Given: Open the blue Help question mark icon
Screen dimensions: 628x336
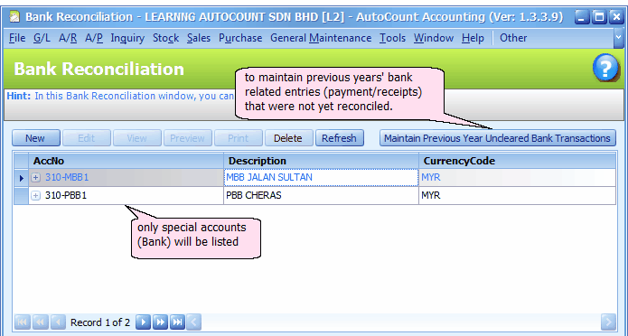Looking at the screenshot, I should (605, 68).
